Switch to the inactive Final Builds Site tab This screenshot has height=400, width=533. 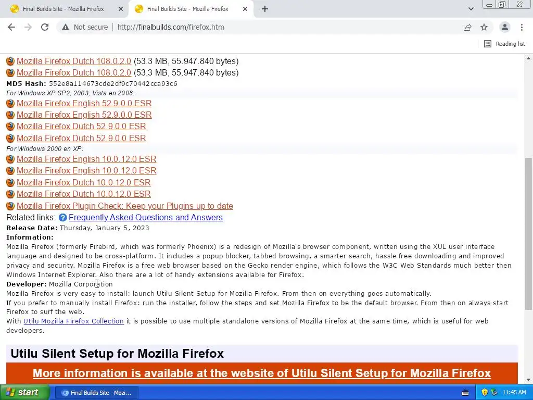tap(63, 9)
